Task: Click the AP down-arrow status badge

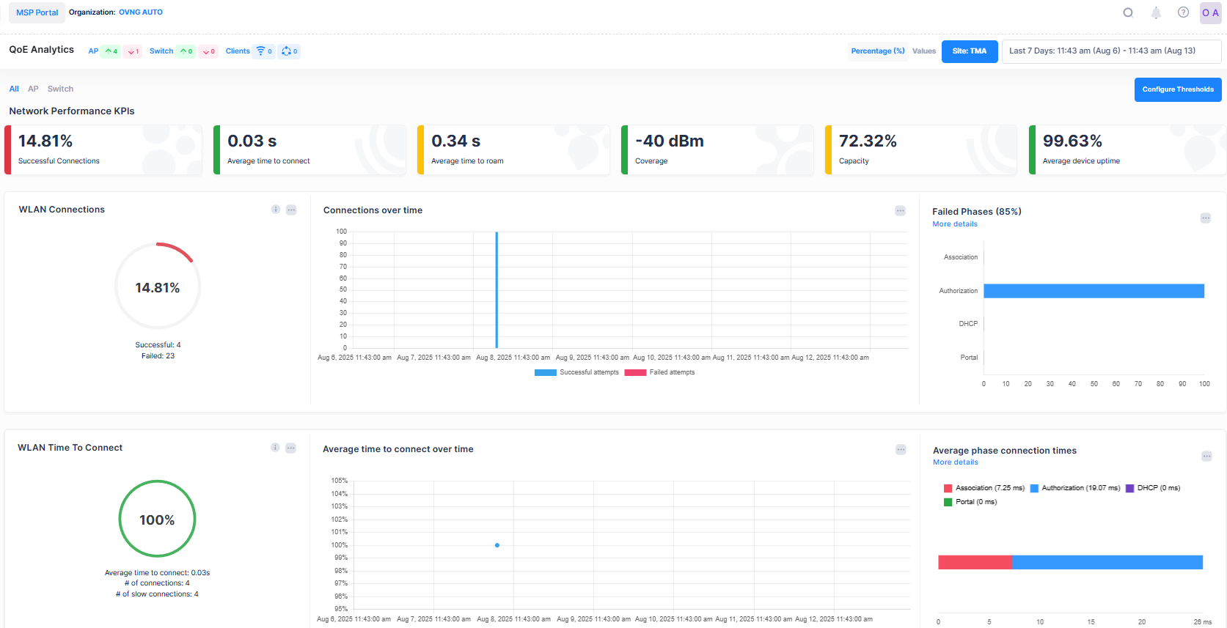Action: tap(133, 51)
